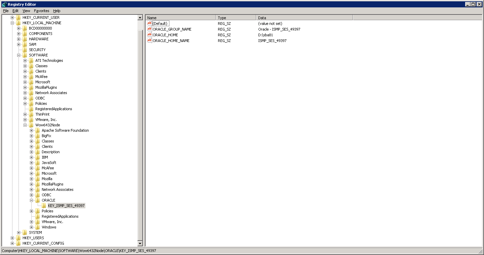This screenshot has width=484, height=255.
Task: Click the IBM key folder icon
Action: tap(38, 157)
